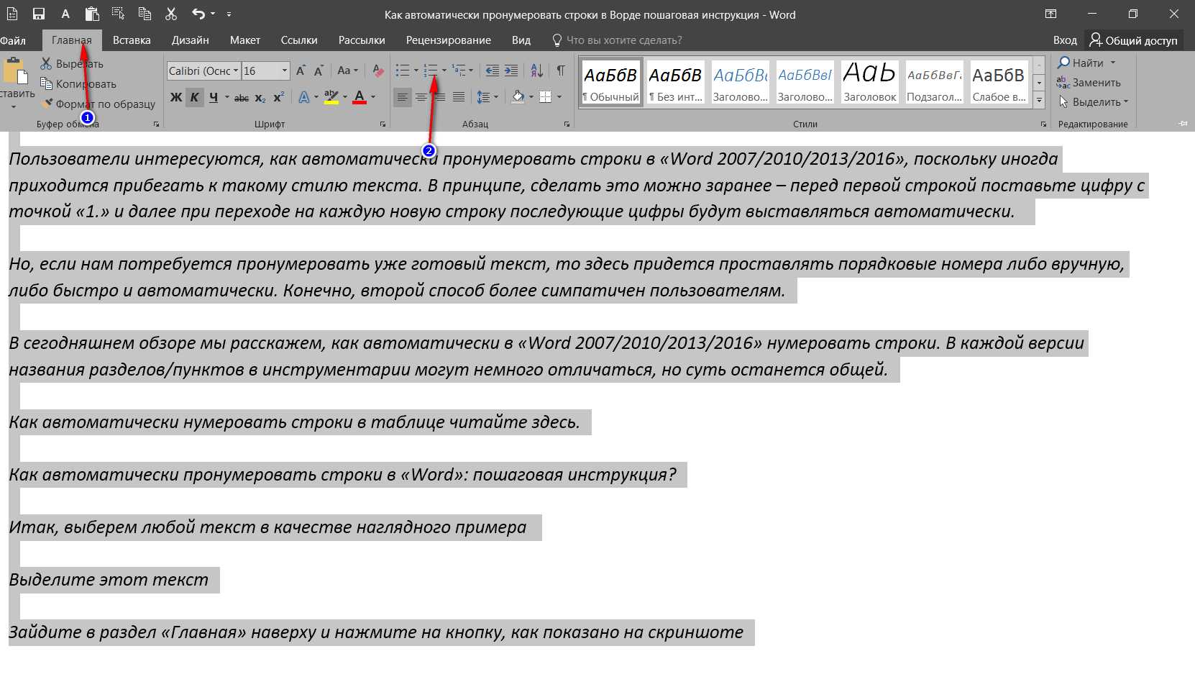Viewport: 1195px width, 682px height.
Task: Open the font size 16 dropdown
Action: point(285,71)
